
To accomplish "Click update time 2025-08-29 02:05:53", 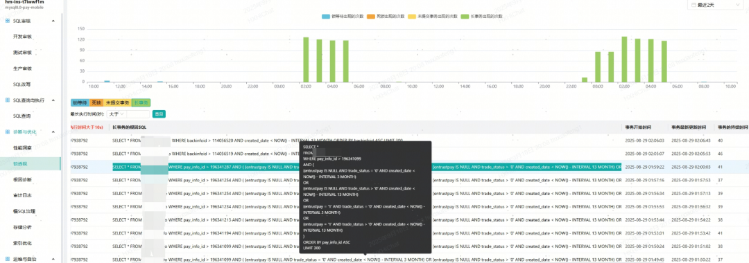I will pyautogui.click(x=691, y=154).
